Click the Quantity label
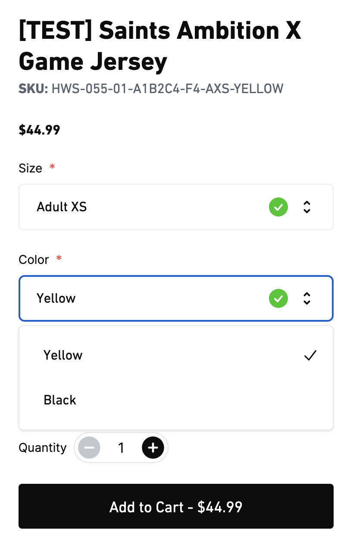The width and height of the screenshot is (350, 539). pos(43,448)
